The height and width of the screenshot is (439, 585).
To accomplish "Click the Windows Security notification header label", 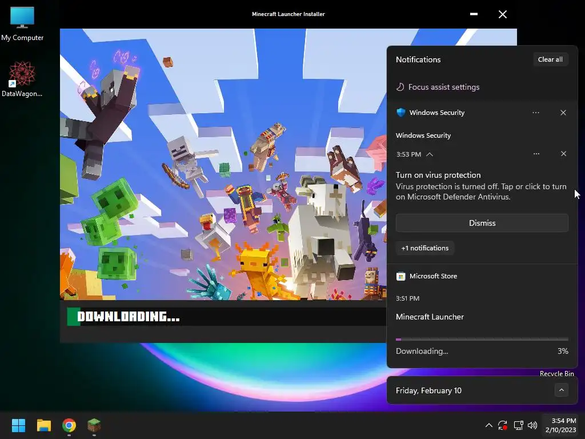I will tap(437, 113).
